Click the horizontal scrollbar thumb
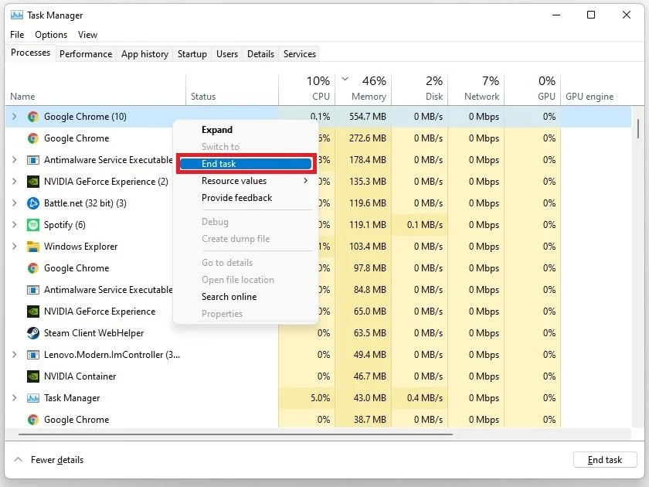Screen dimensions: 649x487 tap(236, 434)
